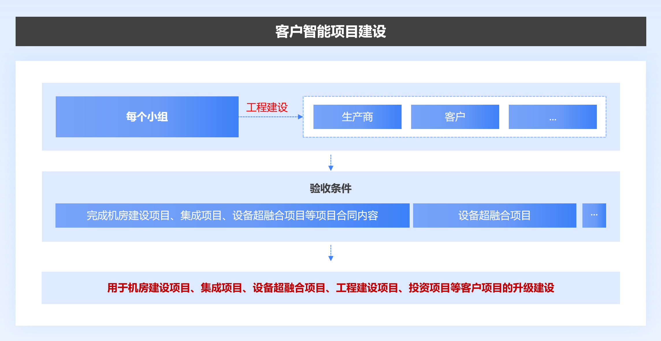661x341 pixels.
Task: Click the dashed border around 生产商 group
Action: pyautogui.click(x=454, y=97)
